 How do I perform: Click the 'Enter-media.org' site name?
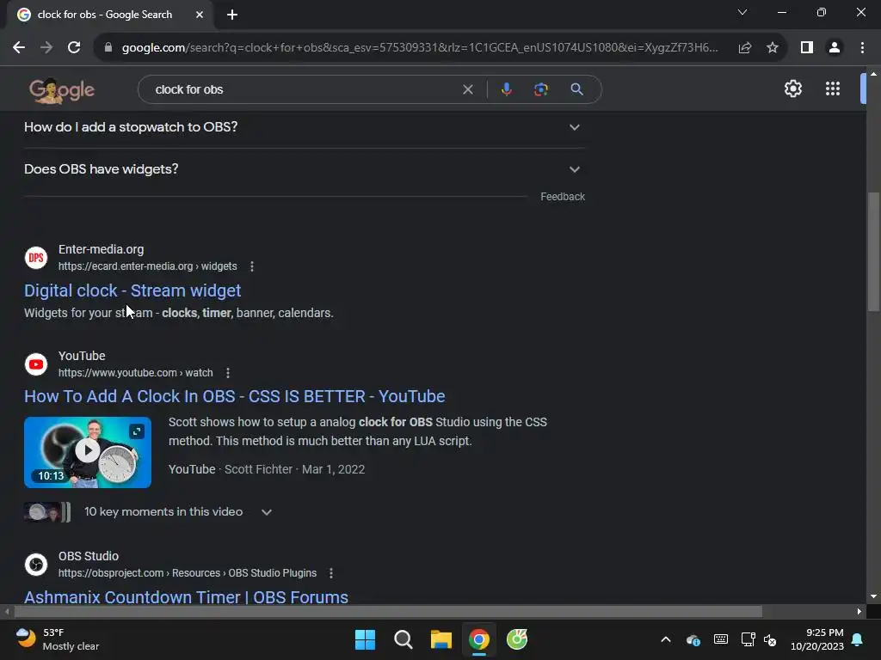[x=102, y=249]
